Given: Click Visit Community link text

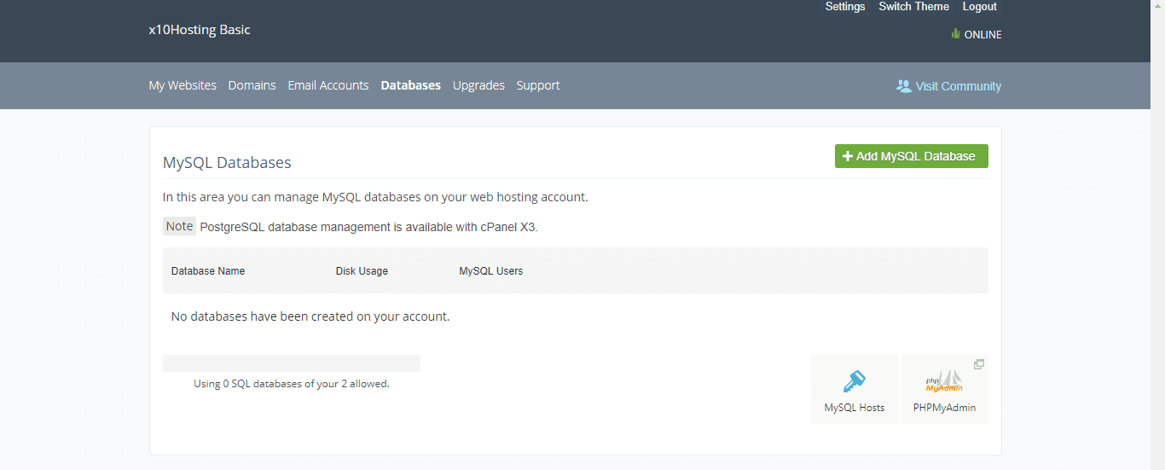Looking at the screenshot, I should pyautogui.click(x=959, y=86).
